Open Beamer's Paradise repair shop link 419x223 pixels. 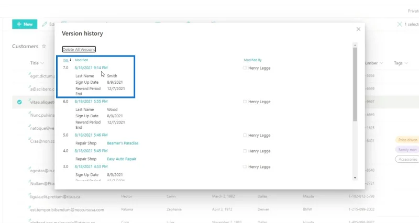tap(123, 143)
